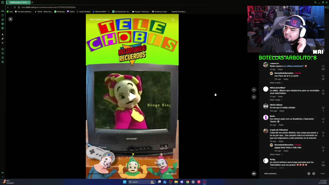Open the OBS icon with red badge in taskbar
This screenshot has height=185, width=329.
(170, 182)
